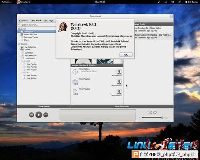This screenshot has height=160, width=200.
Task: Open the Network menu
Action: point(36,20)
